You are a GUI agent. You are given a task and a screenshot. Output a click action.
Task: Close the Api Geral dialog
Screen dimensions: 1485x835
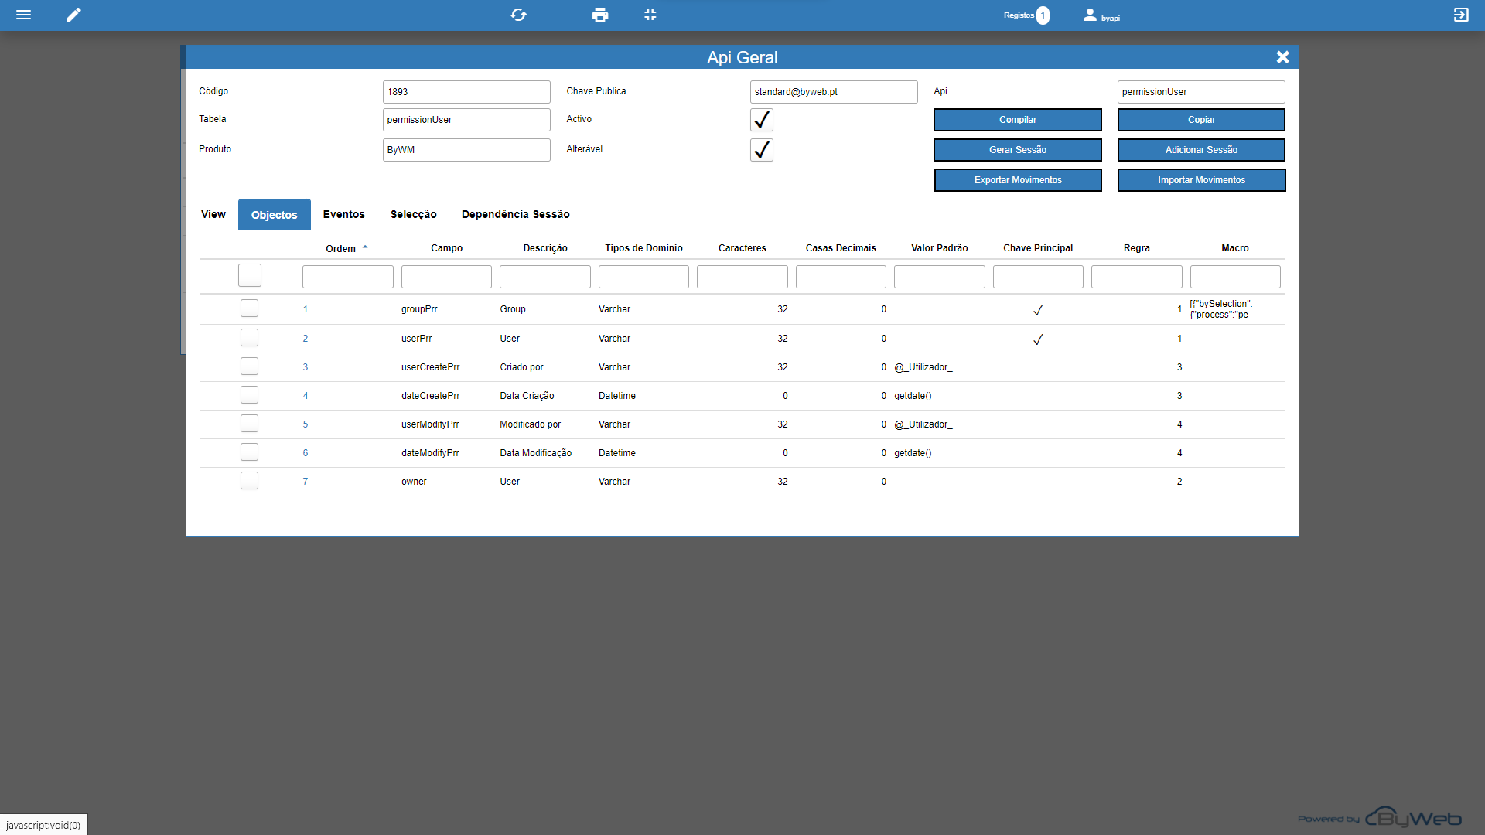tap(1282, 57)
